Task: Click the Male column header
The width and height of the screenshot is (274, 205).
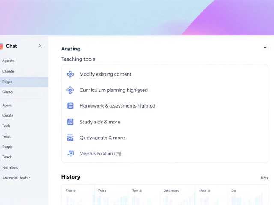Action: click(x=203, y=191)
